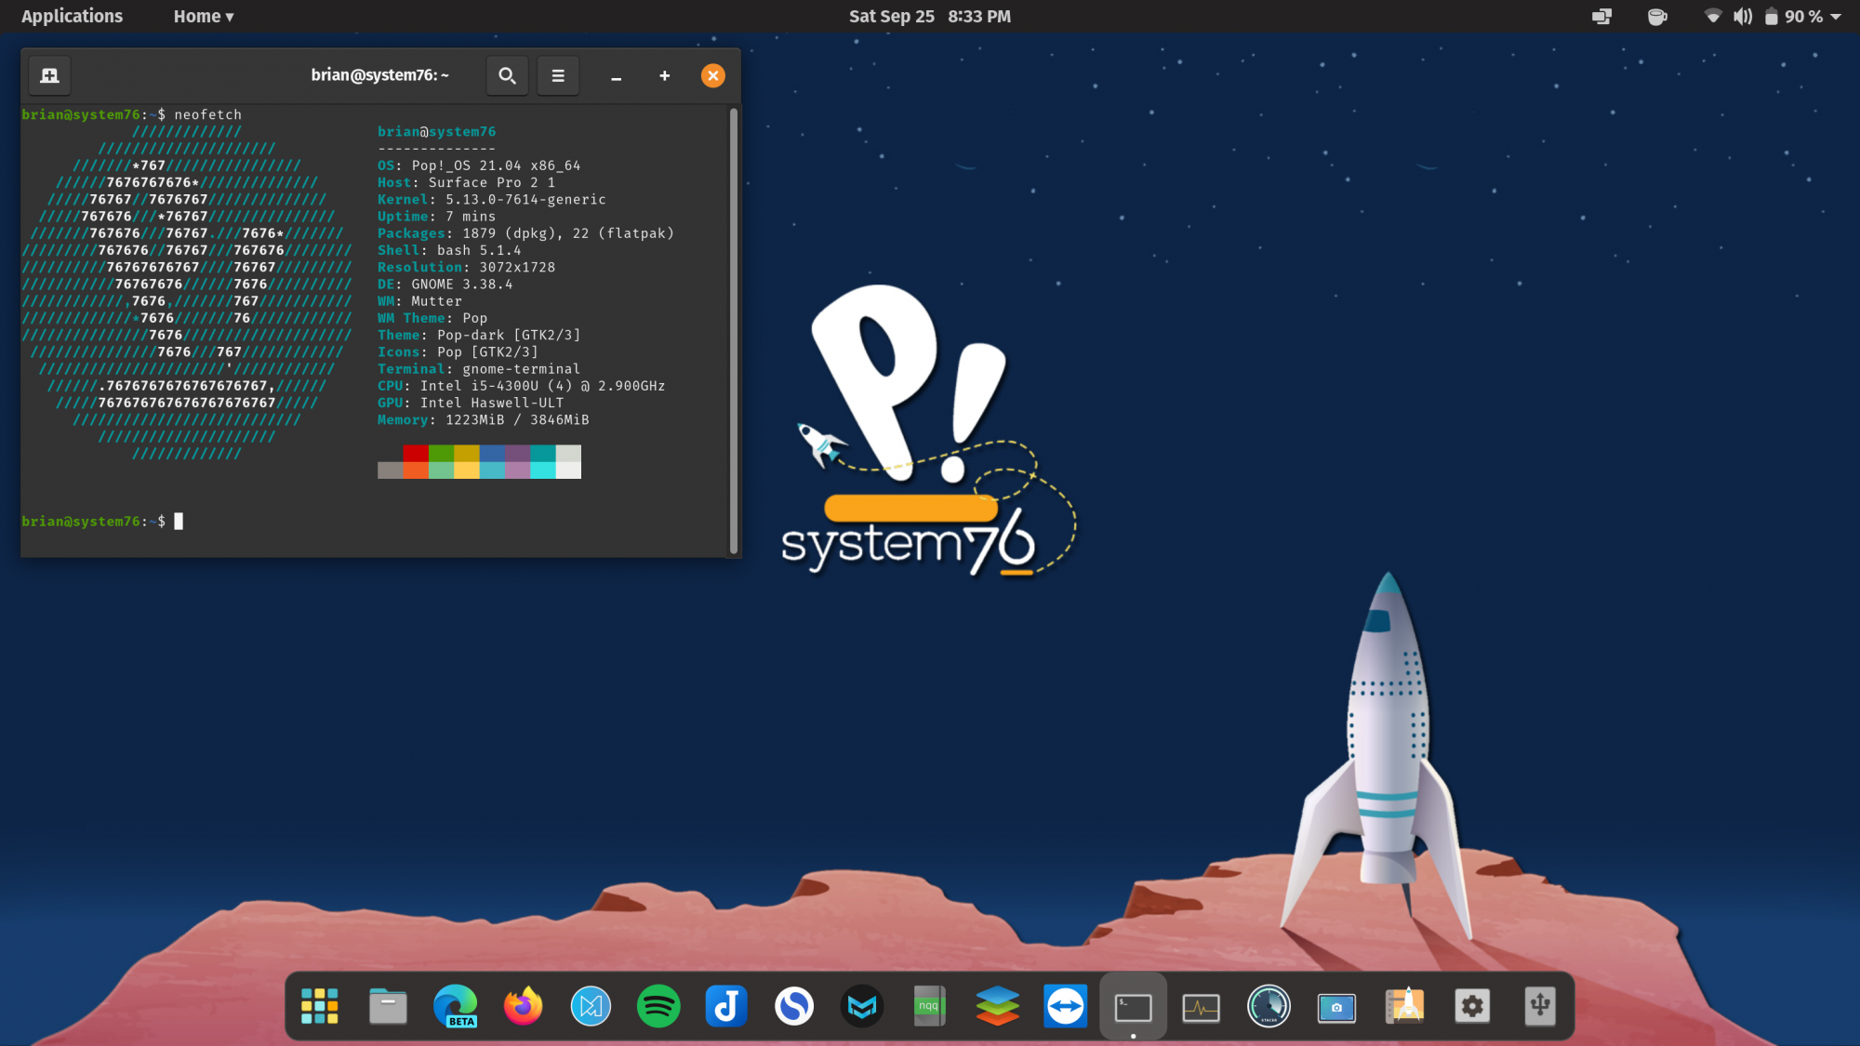Viewport: 1860px width, 1046px height.
Task: Open the green nqq notepad app in the dock
Action: click(x=929, y=1006)
